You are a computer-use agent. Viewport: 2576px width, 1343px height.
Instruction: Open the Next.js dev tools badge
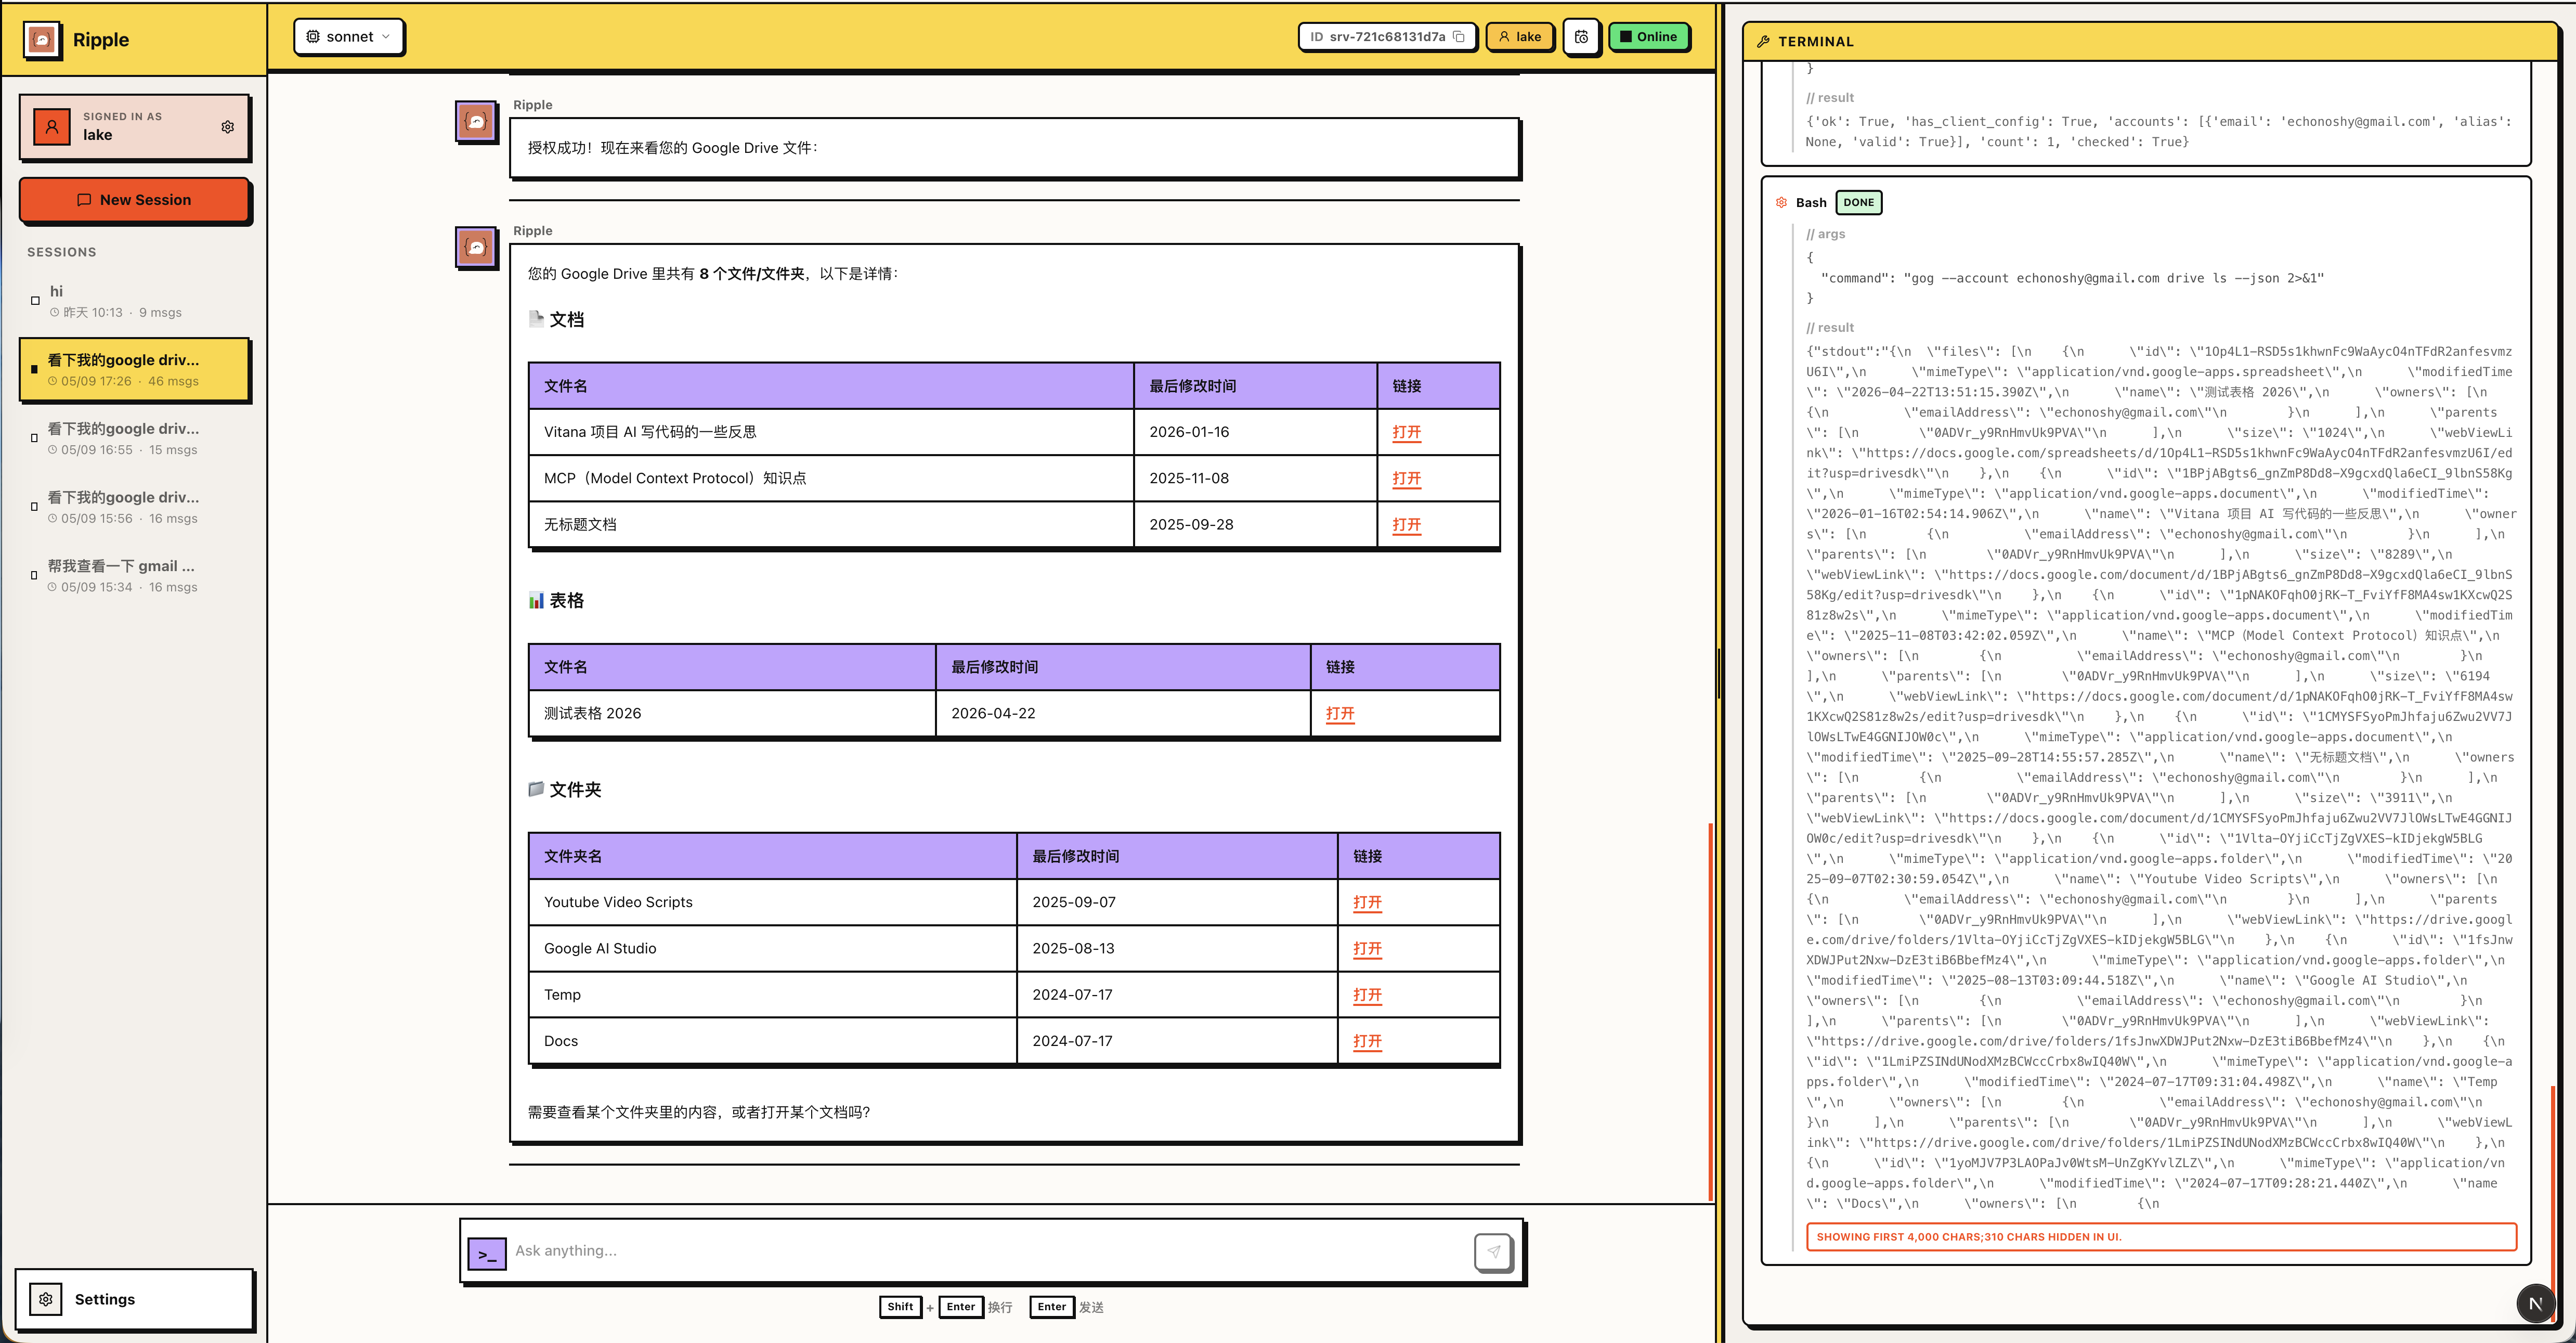(2535, 1303)
